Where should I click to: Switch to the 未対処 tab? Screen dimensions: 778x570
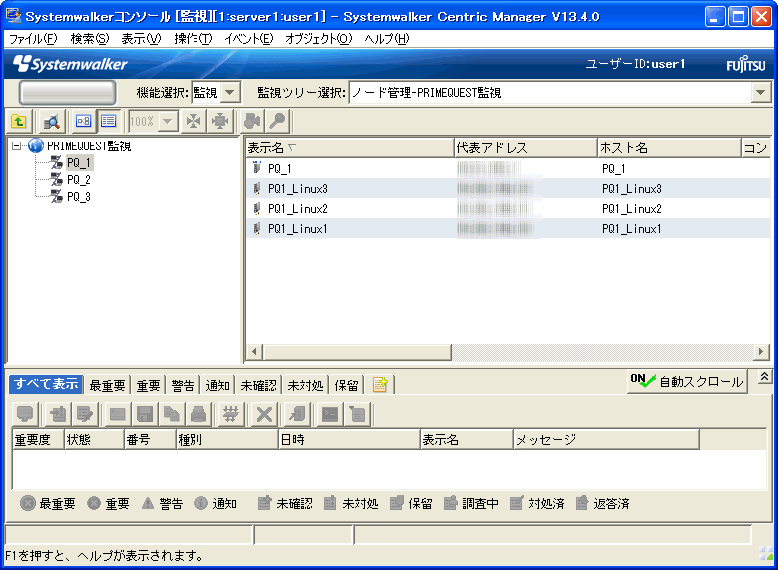click(x=305, y=385)
